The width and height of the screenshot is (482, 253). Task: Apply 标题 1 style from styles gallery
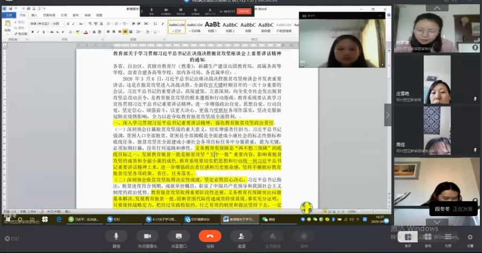click(x=213, y=27)
